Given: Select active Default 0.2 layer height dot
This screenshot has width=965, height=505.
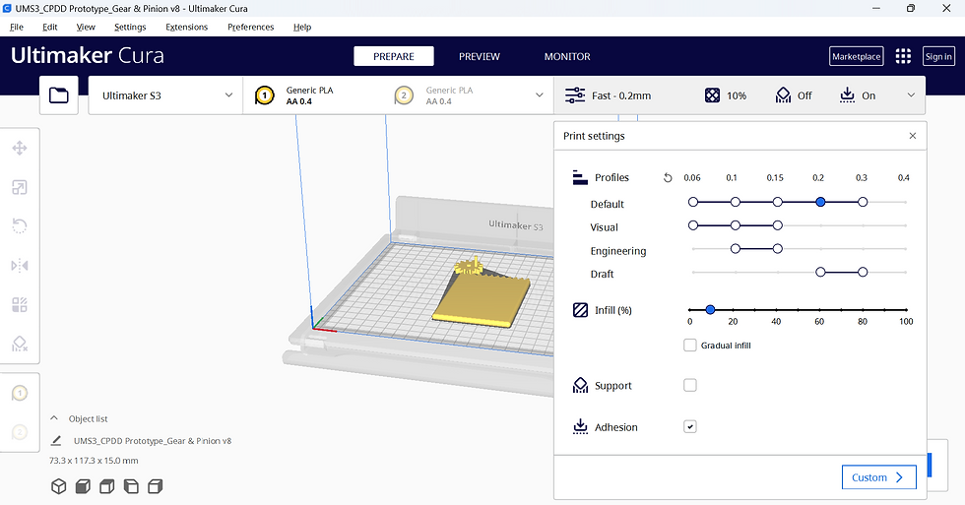Looking at the screenshot, I should click(820, 202).
